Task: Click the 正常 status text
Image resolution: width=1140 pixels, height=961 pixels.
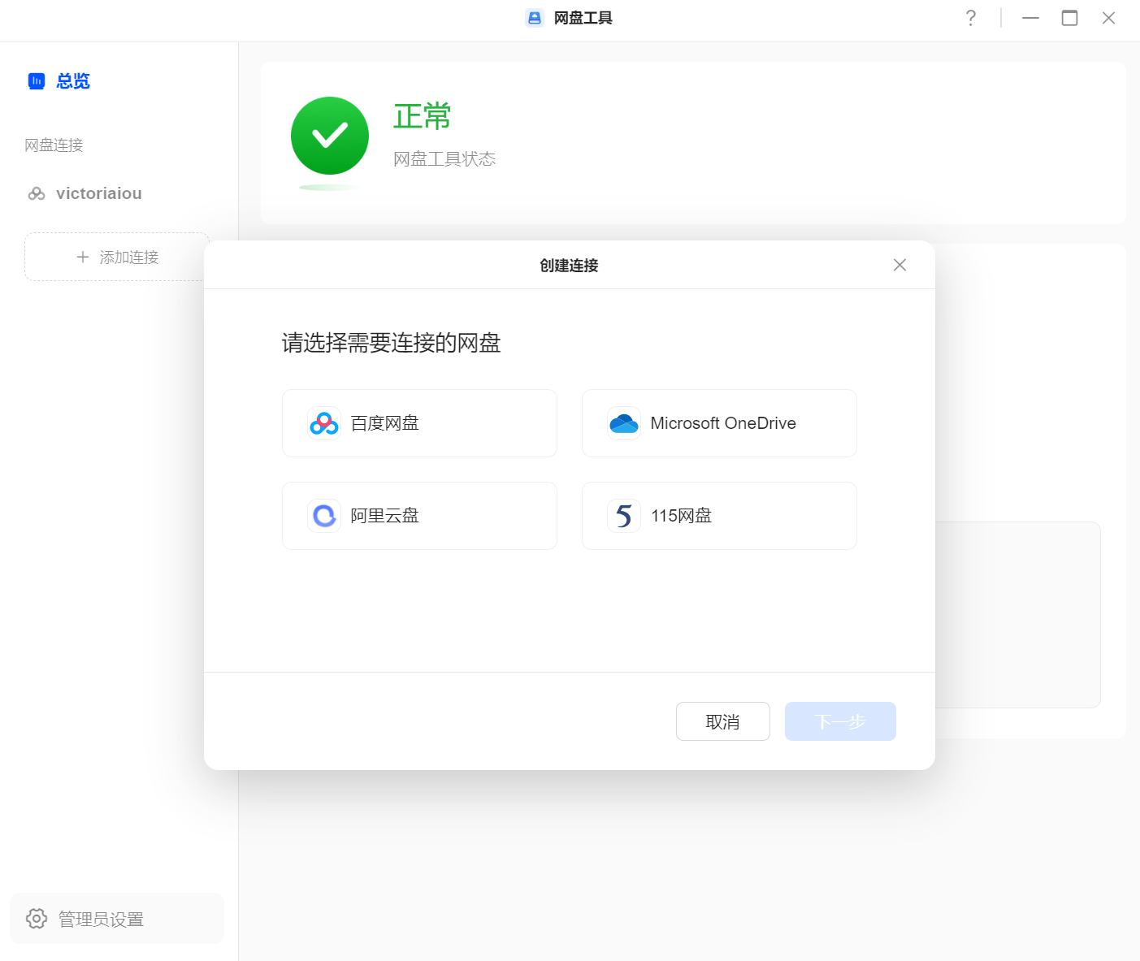Action: [422, 116]
